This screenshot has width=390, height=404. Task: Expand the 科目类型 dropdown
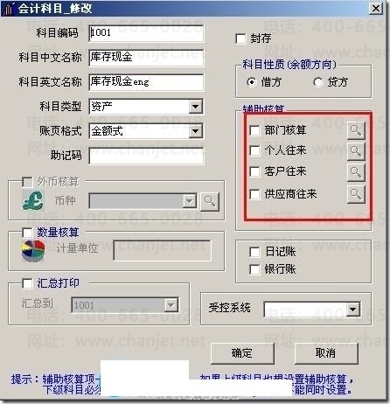point(196,107)
